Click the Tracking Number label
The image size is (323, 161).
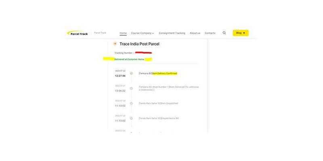pyautogui.click(x=124, y=53)
